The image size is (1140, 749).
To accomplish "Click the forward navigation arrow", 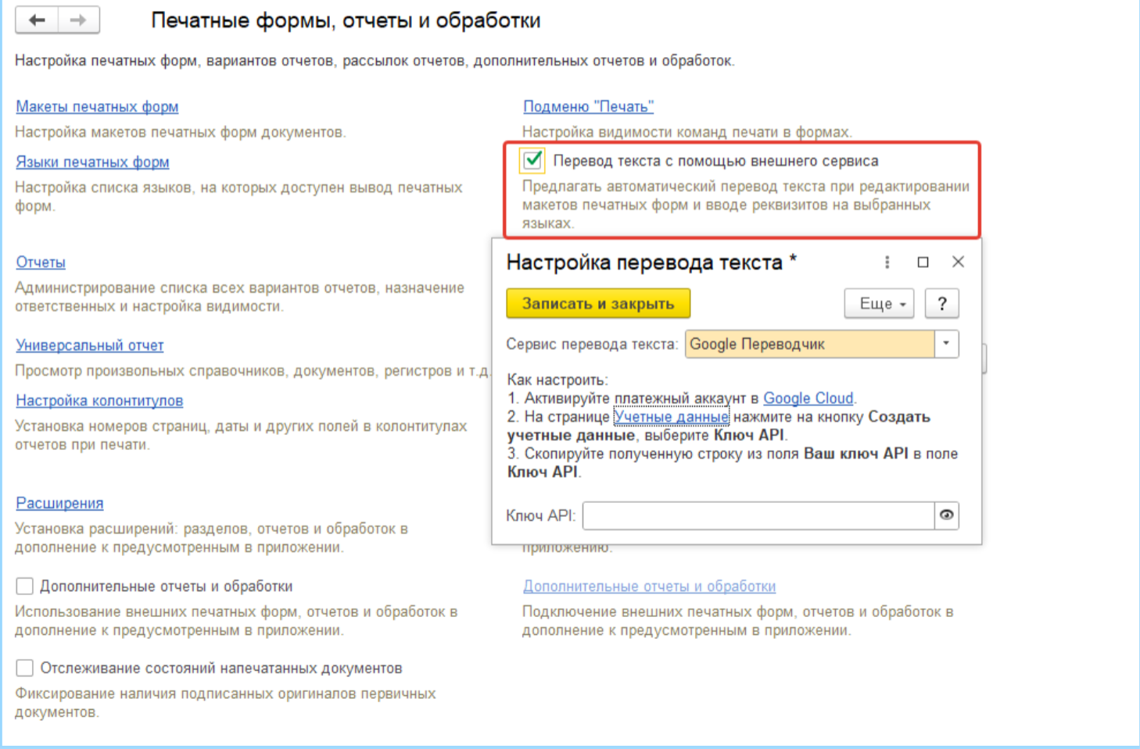I will click(x=78, y=20).
